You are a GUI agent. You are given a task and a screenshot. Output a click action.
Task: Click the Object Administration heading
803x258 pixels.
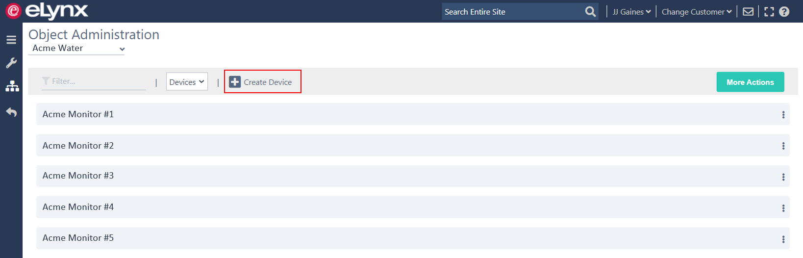pos(94,34)
